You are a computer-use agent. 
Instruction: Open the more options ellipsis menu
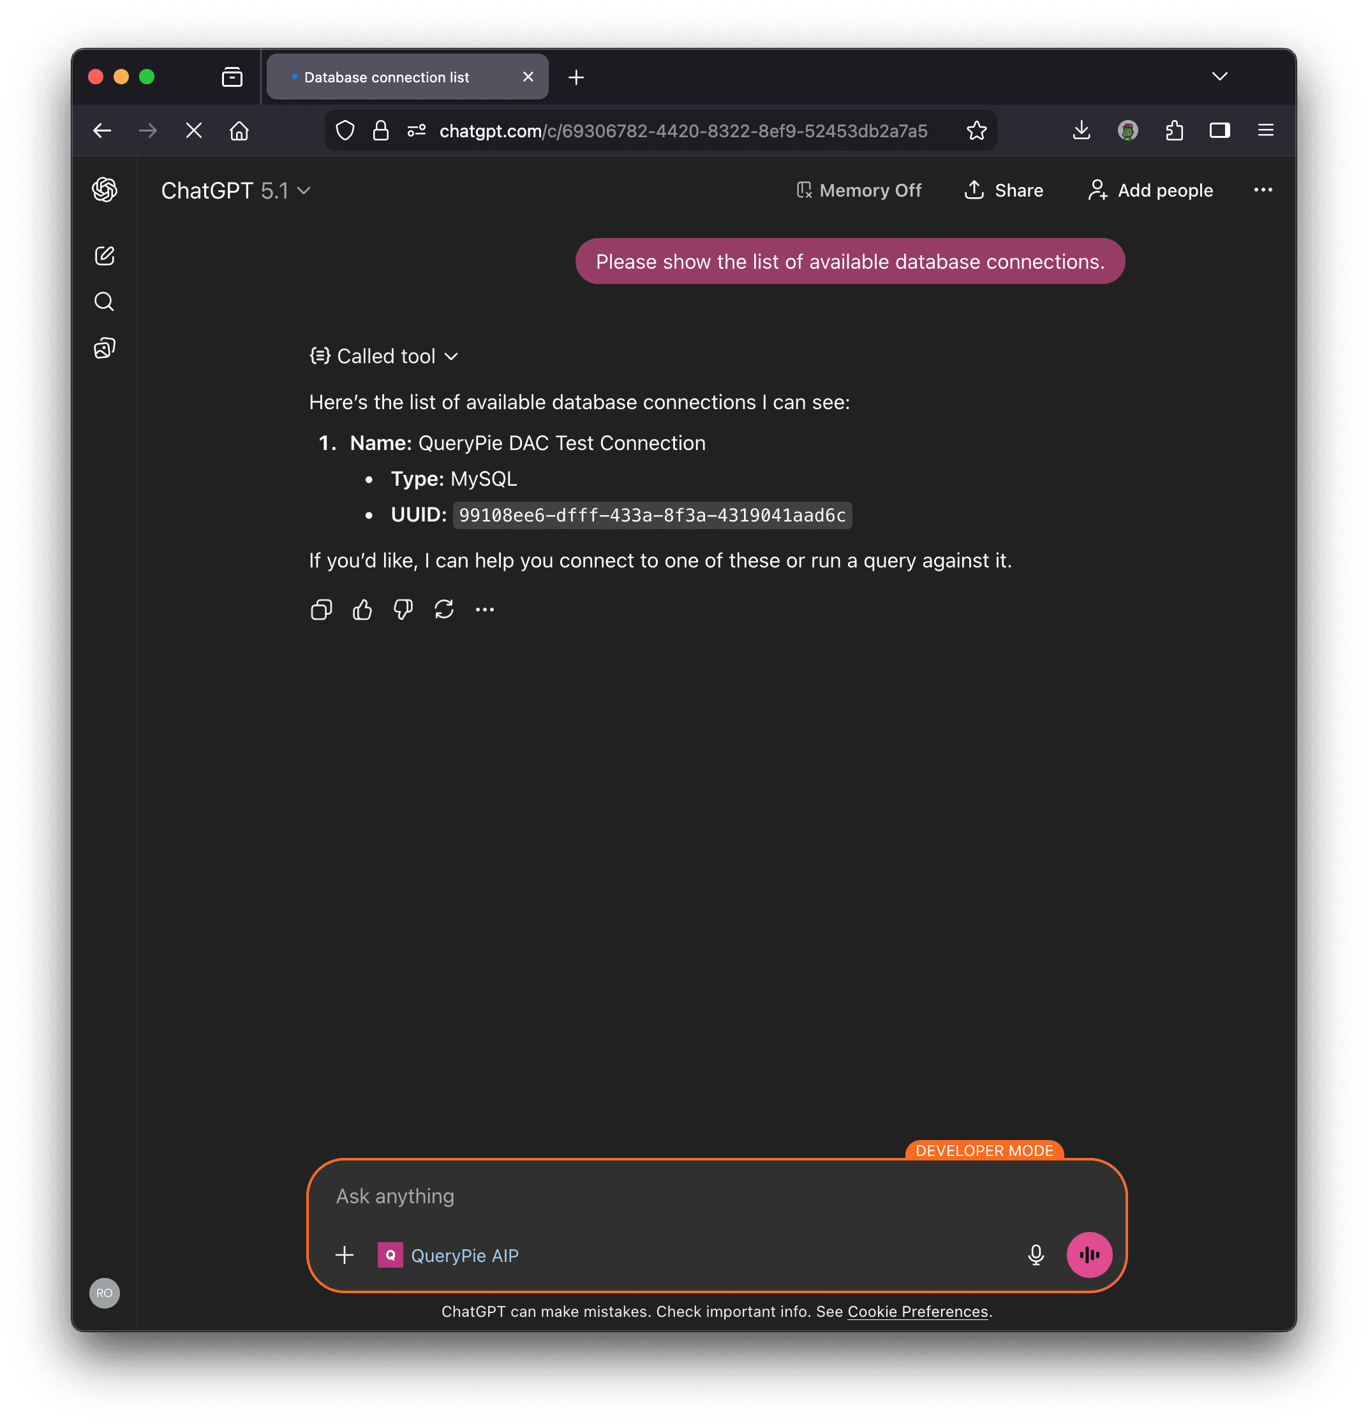(x=1263, y=190)
